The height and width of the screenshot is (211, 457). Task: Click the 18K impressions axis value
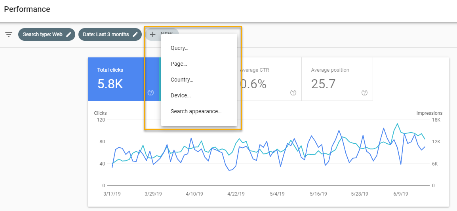pyautogui.click(x=436, y=120)
